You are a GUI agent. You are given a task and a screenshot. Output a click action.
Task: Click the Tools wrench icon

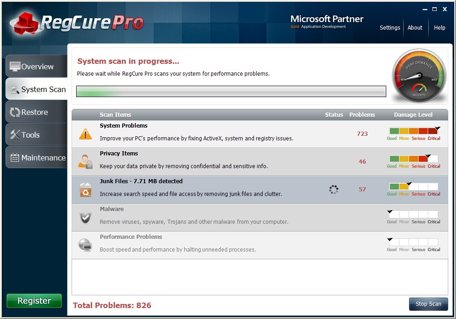[x=15, y=134]
